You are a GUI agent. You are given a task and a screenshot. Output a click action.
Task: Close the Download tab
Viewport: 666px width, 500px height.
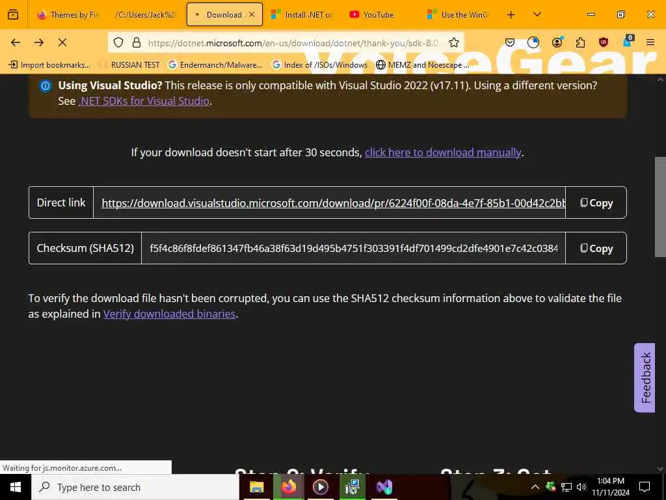252,14
